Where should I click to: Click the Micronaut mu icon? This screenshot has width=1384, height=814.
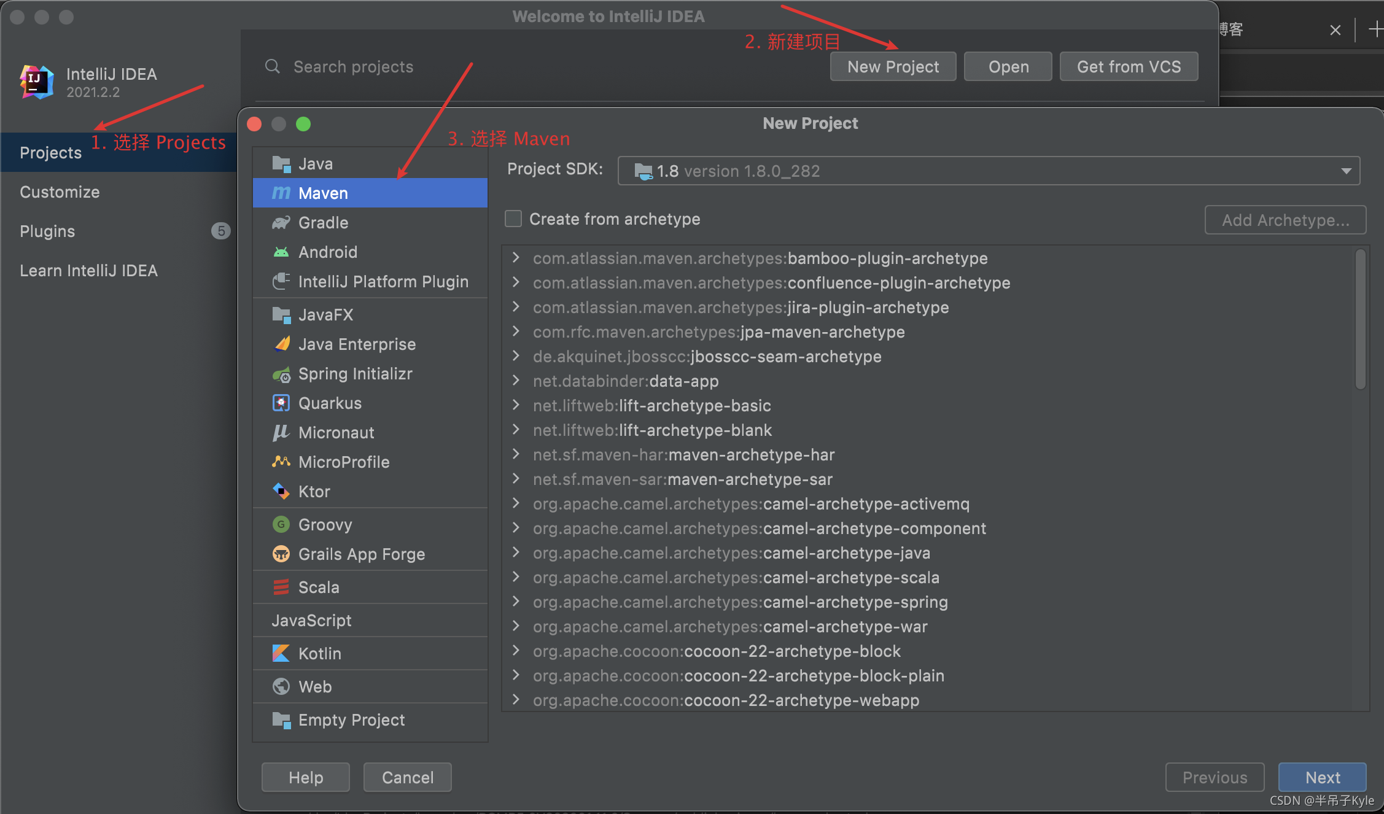click(281, 433)
